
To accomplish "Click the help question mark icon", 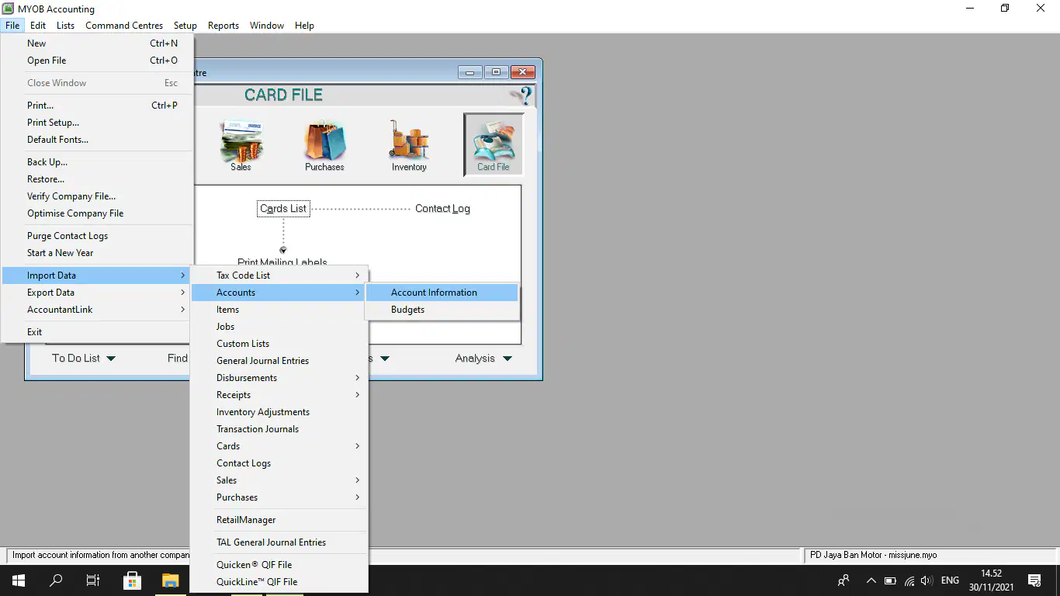I will [524, 95].
